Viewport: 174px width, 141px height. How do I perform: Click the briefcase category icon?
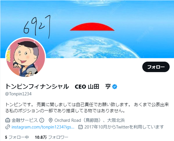(x=8, y=120)
